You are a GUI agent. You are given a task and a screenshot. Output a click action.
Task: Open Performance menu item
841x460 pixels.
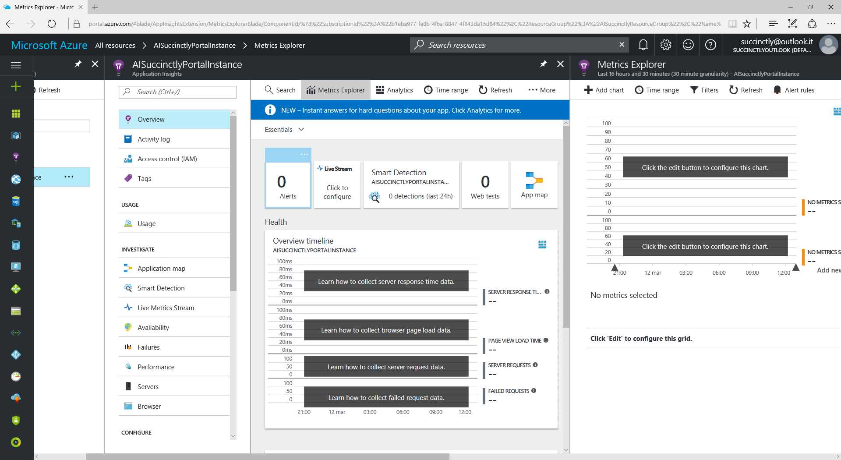coord(174,367)
